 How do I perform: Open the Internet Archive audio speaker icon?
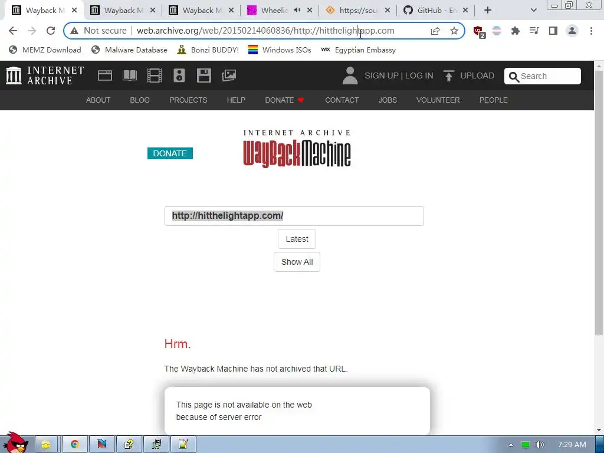point(179,75)
